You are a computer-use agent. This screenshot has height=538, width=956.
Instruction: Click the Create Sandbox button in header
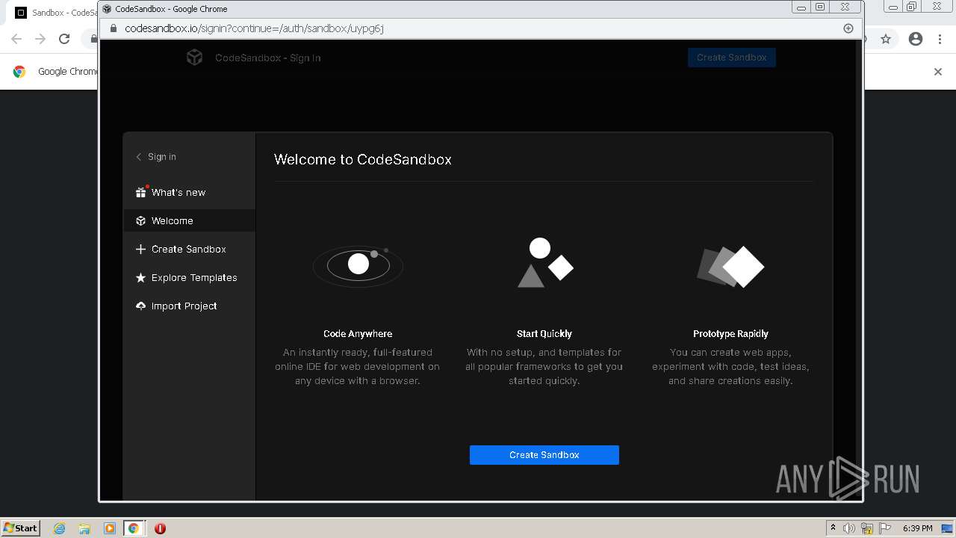(x=732, y=58)
